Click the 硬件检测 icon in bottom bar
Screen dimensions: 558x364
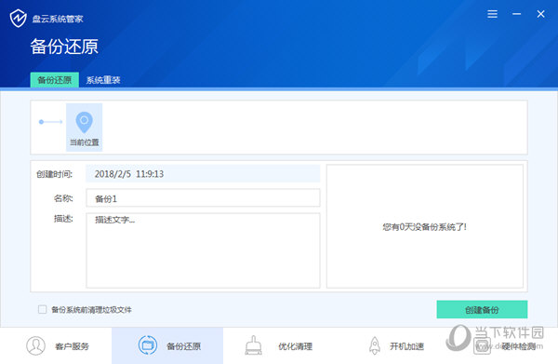482,345
